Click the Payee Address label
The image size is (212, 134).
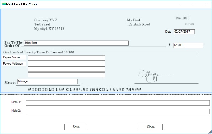[13, 64]
